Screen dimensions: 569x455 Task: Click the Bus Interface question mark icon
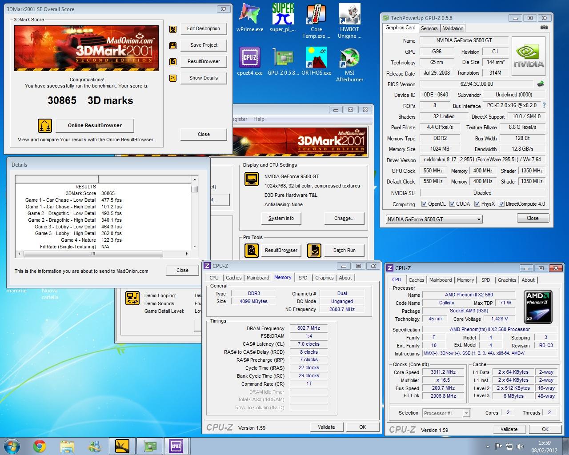544,105
